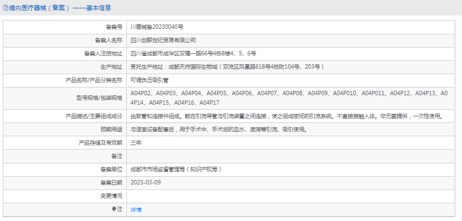The width and height of the screenshot is (462, 221).
Task: Select the 备案号 value 川蓉械备20230040号
Action: (157, 27)
